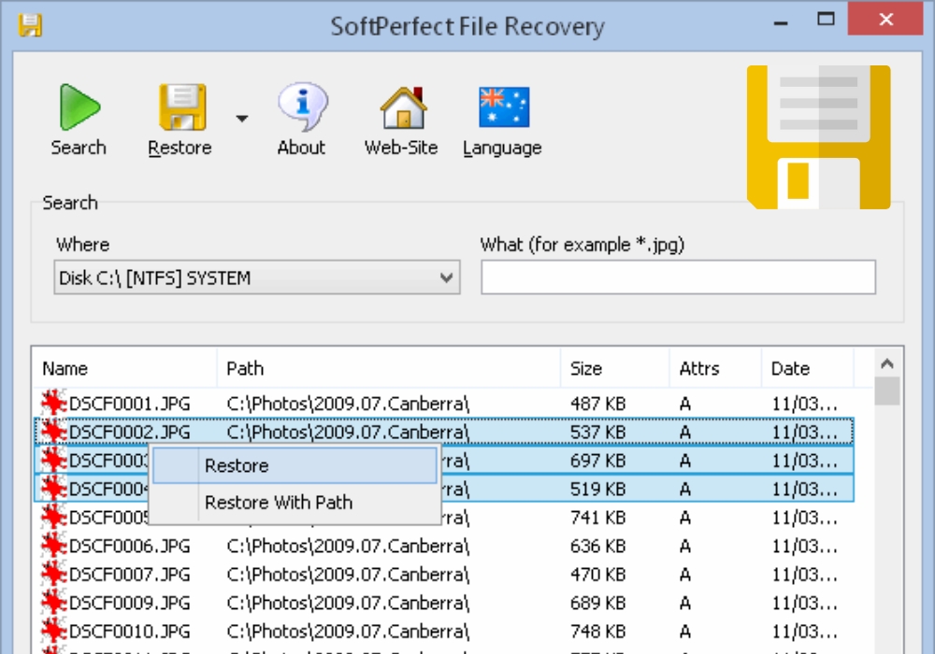Click the deleted-file icon of DSCF0006.JPG
The height and width of the screenshot is (654, 935).
[53, 545]
